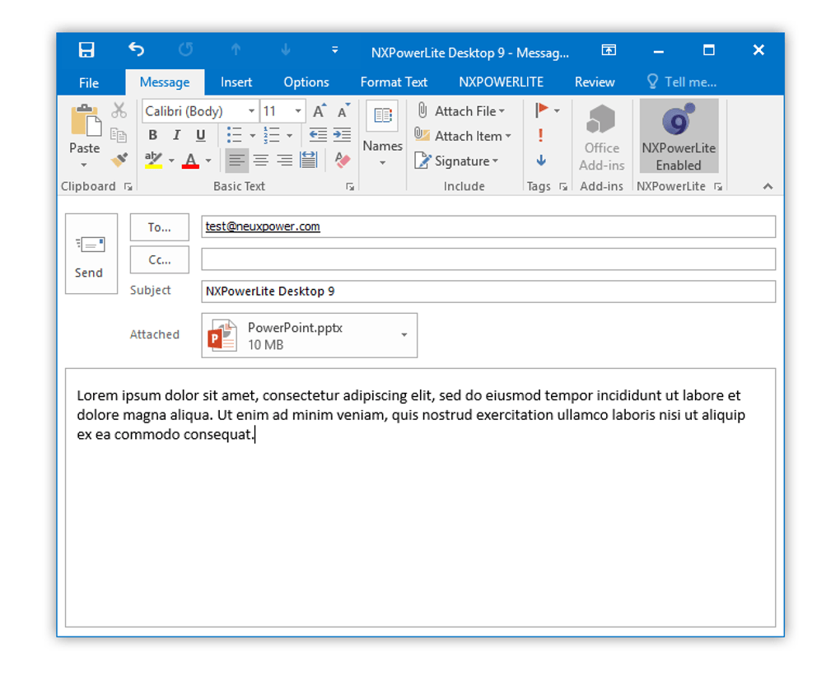The width and height of the screenshot is (840, 700).
Task: Switch to the Options tab
Action: 306,82
